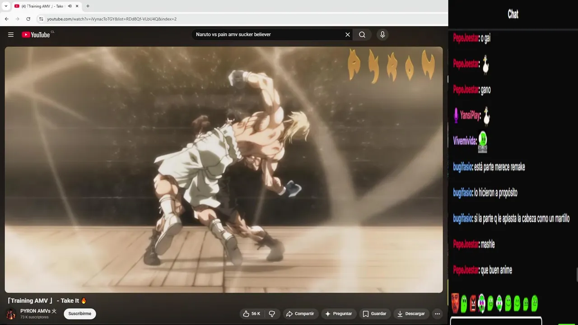
Task: Click the Training AMV video title
Action: pyautogui.click(x=47, y=301)
